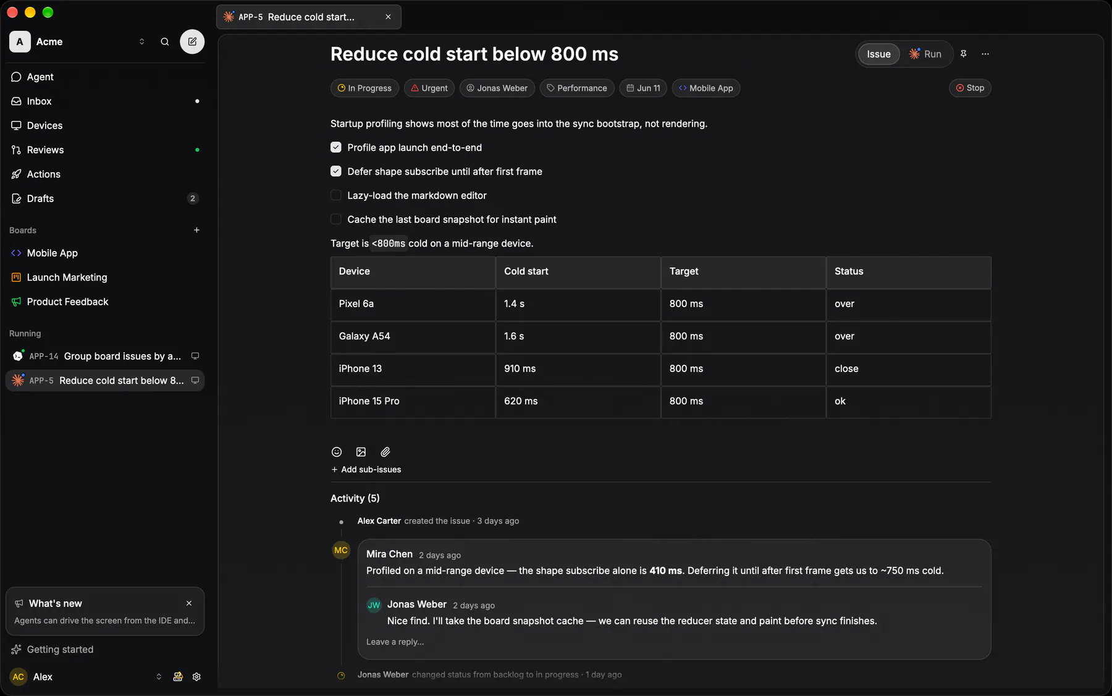Expand the Alex user menu chevron

click(159, 677)
